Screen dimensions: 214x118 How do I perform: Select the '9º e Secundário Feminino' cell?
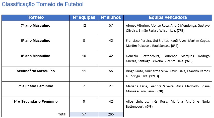[36, 101]
